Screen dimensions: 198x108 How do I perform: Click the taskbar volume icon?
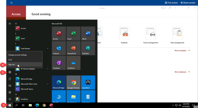180,105
